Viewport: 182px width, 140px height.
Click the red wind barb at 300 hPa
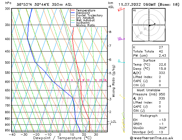click(121, 9)
